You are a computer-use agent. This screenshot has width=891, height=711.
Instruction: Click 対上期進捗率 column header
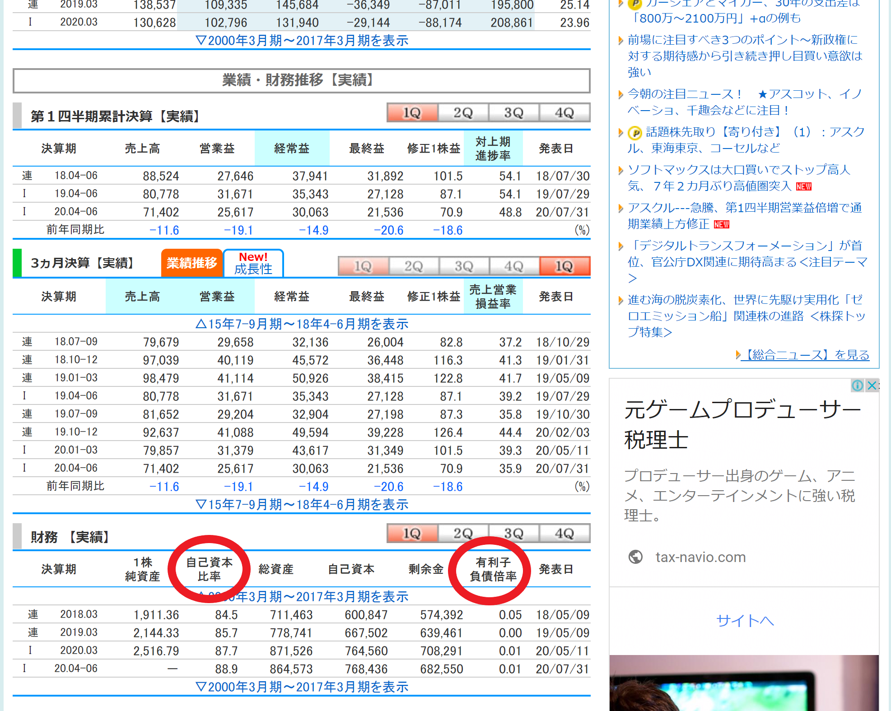[493, 149]
